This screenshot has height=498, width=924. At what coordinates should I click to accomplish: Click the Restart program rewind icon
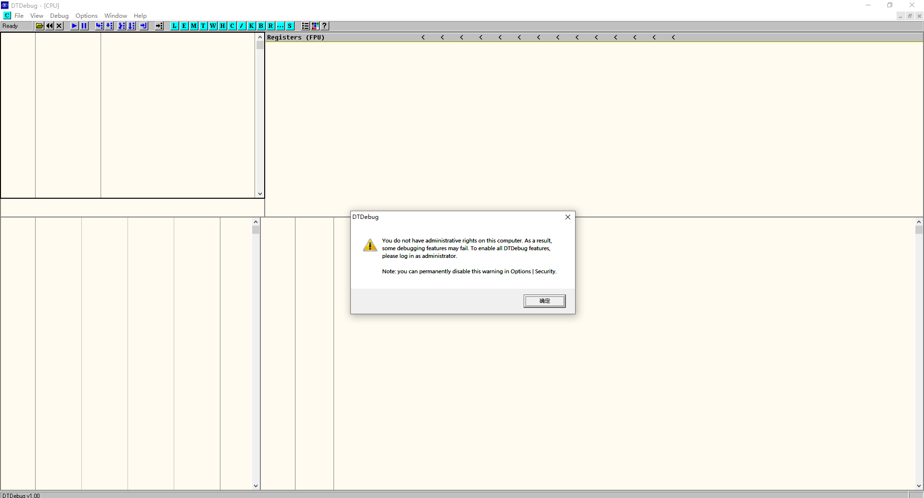pyautogui.click(x=50, y=26)
